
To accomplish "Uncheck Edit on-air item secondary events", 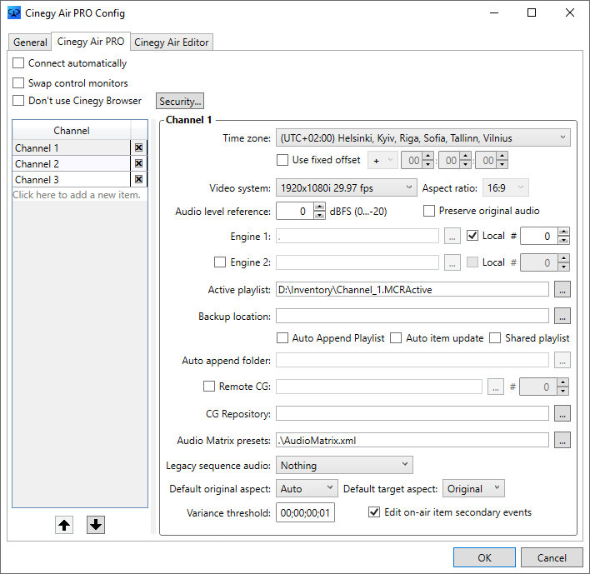I will pos(374,512).
